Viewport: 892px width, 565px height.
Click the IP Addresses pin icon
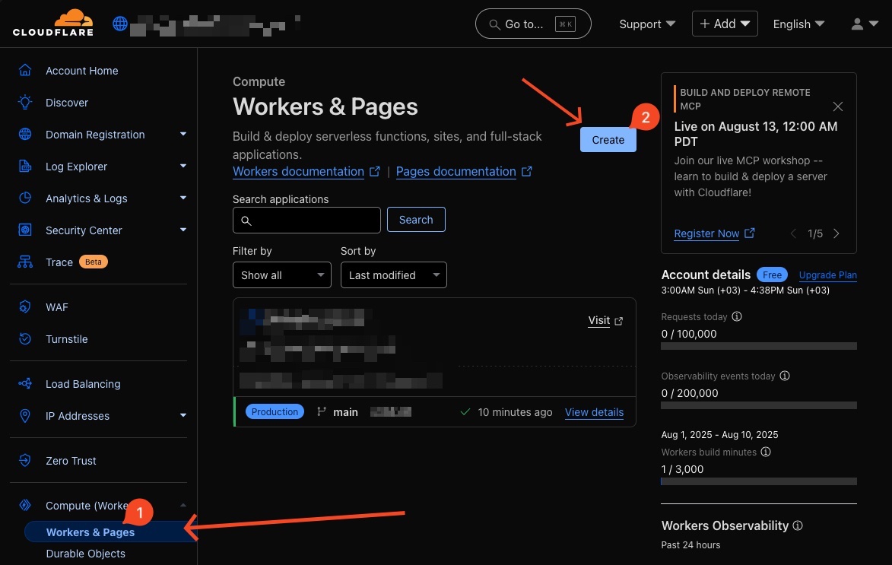coord(25,416)
